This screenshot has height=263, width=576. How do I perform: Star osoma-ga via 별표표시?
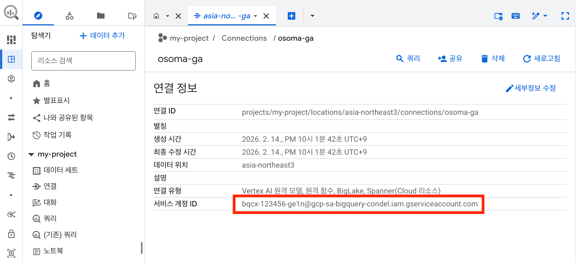pyautogui.click(x=57, y=101)
